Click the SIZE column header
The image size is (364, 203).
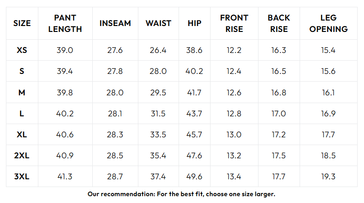coord(22,23)
